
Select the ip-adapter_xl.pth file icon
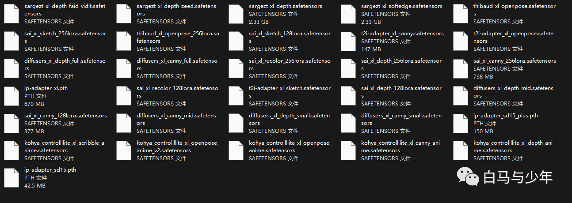(11, 96)
